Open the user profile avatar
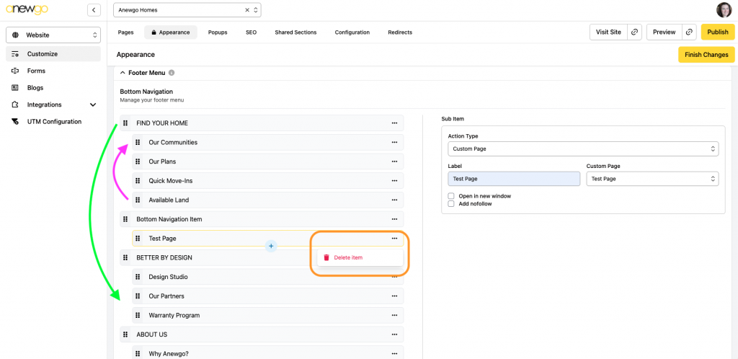This screenshot has width=738, height=359. [x=724, y=10]
